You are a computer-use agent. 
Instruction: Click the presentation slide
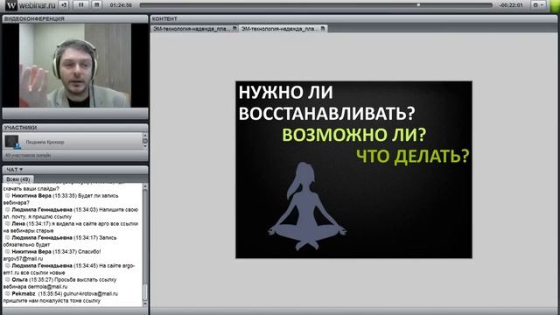353,170
